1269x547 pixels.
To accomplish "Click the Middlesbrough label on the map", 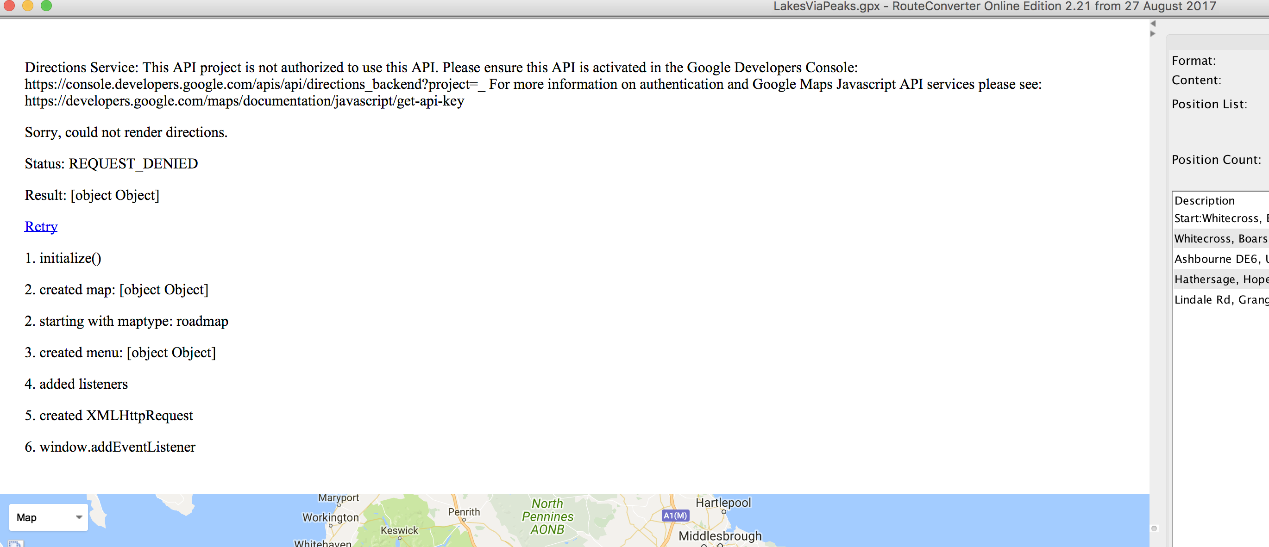I will click(x=720, y=536).
